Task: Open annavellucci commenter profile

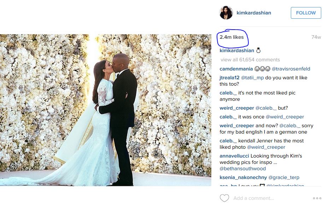Action: pos(234,156)
